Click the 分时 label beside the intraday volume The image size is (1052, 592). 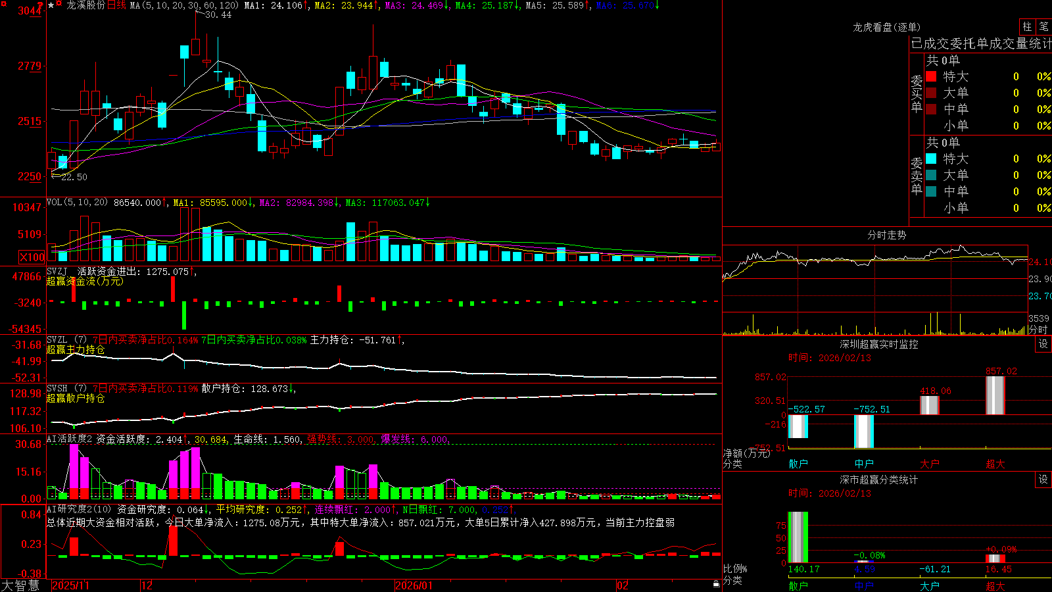point(1038,330)
